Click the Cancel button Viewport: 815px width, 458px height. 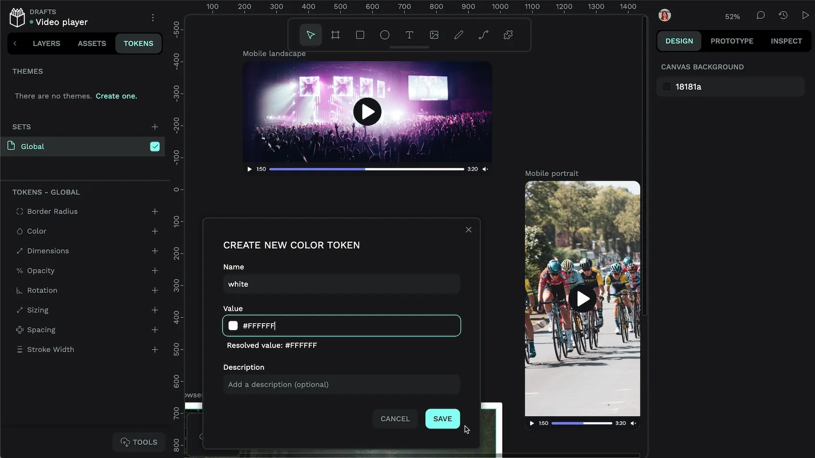395,419
